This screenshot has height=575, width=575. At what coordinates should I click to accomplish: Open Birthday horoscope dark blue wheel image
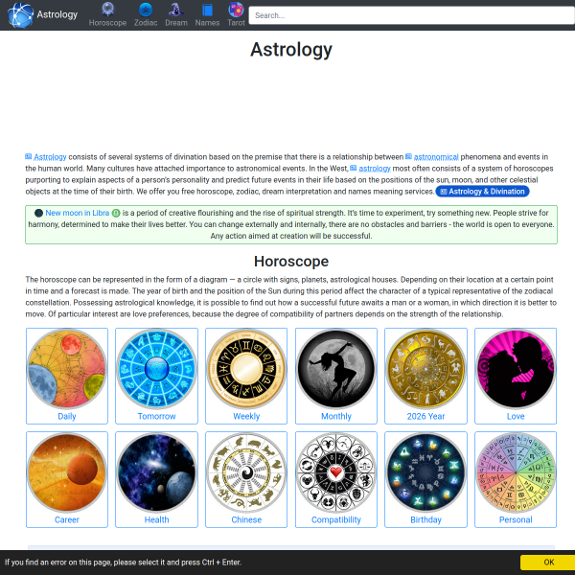click(425, 472)
